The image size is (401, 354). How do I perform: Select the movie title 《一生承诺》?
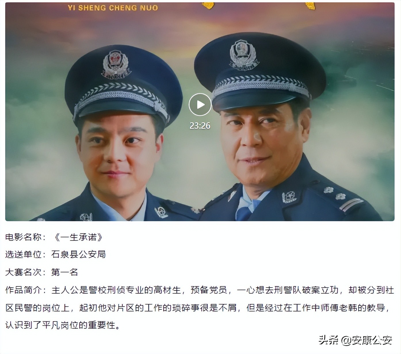[x=78, y=237]
